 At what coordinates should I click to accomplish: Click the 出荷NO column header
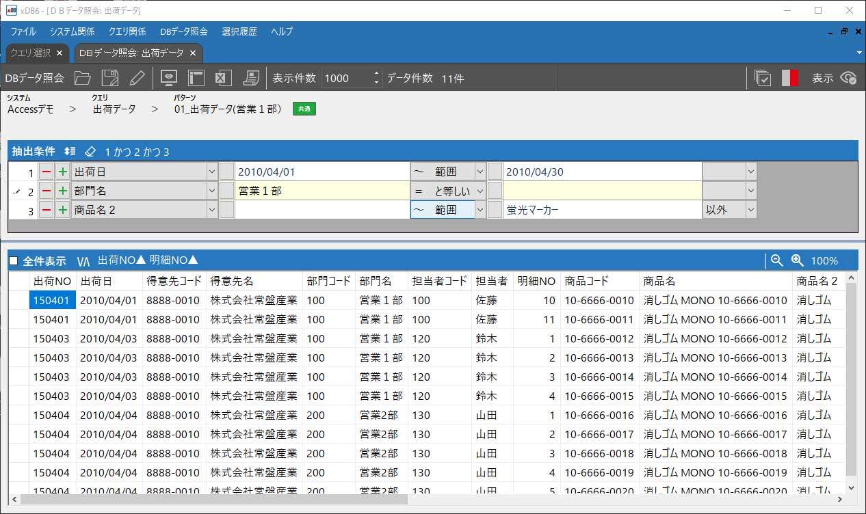coord(52,280)
